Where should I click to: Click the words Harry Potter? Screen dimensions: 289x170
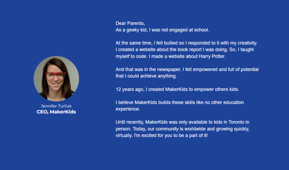[x=212, y=56]
